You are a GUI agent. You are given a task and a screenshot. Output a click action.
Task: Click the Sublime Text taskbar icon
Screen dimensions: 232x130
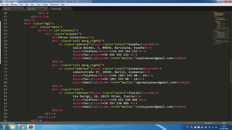pos(31,127)
